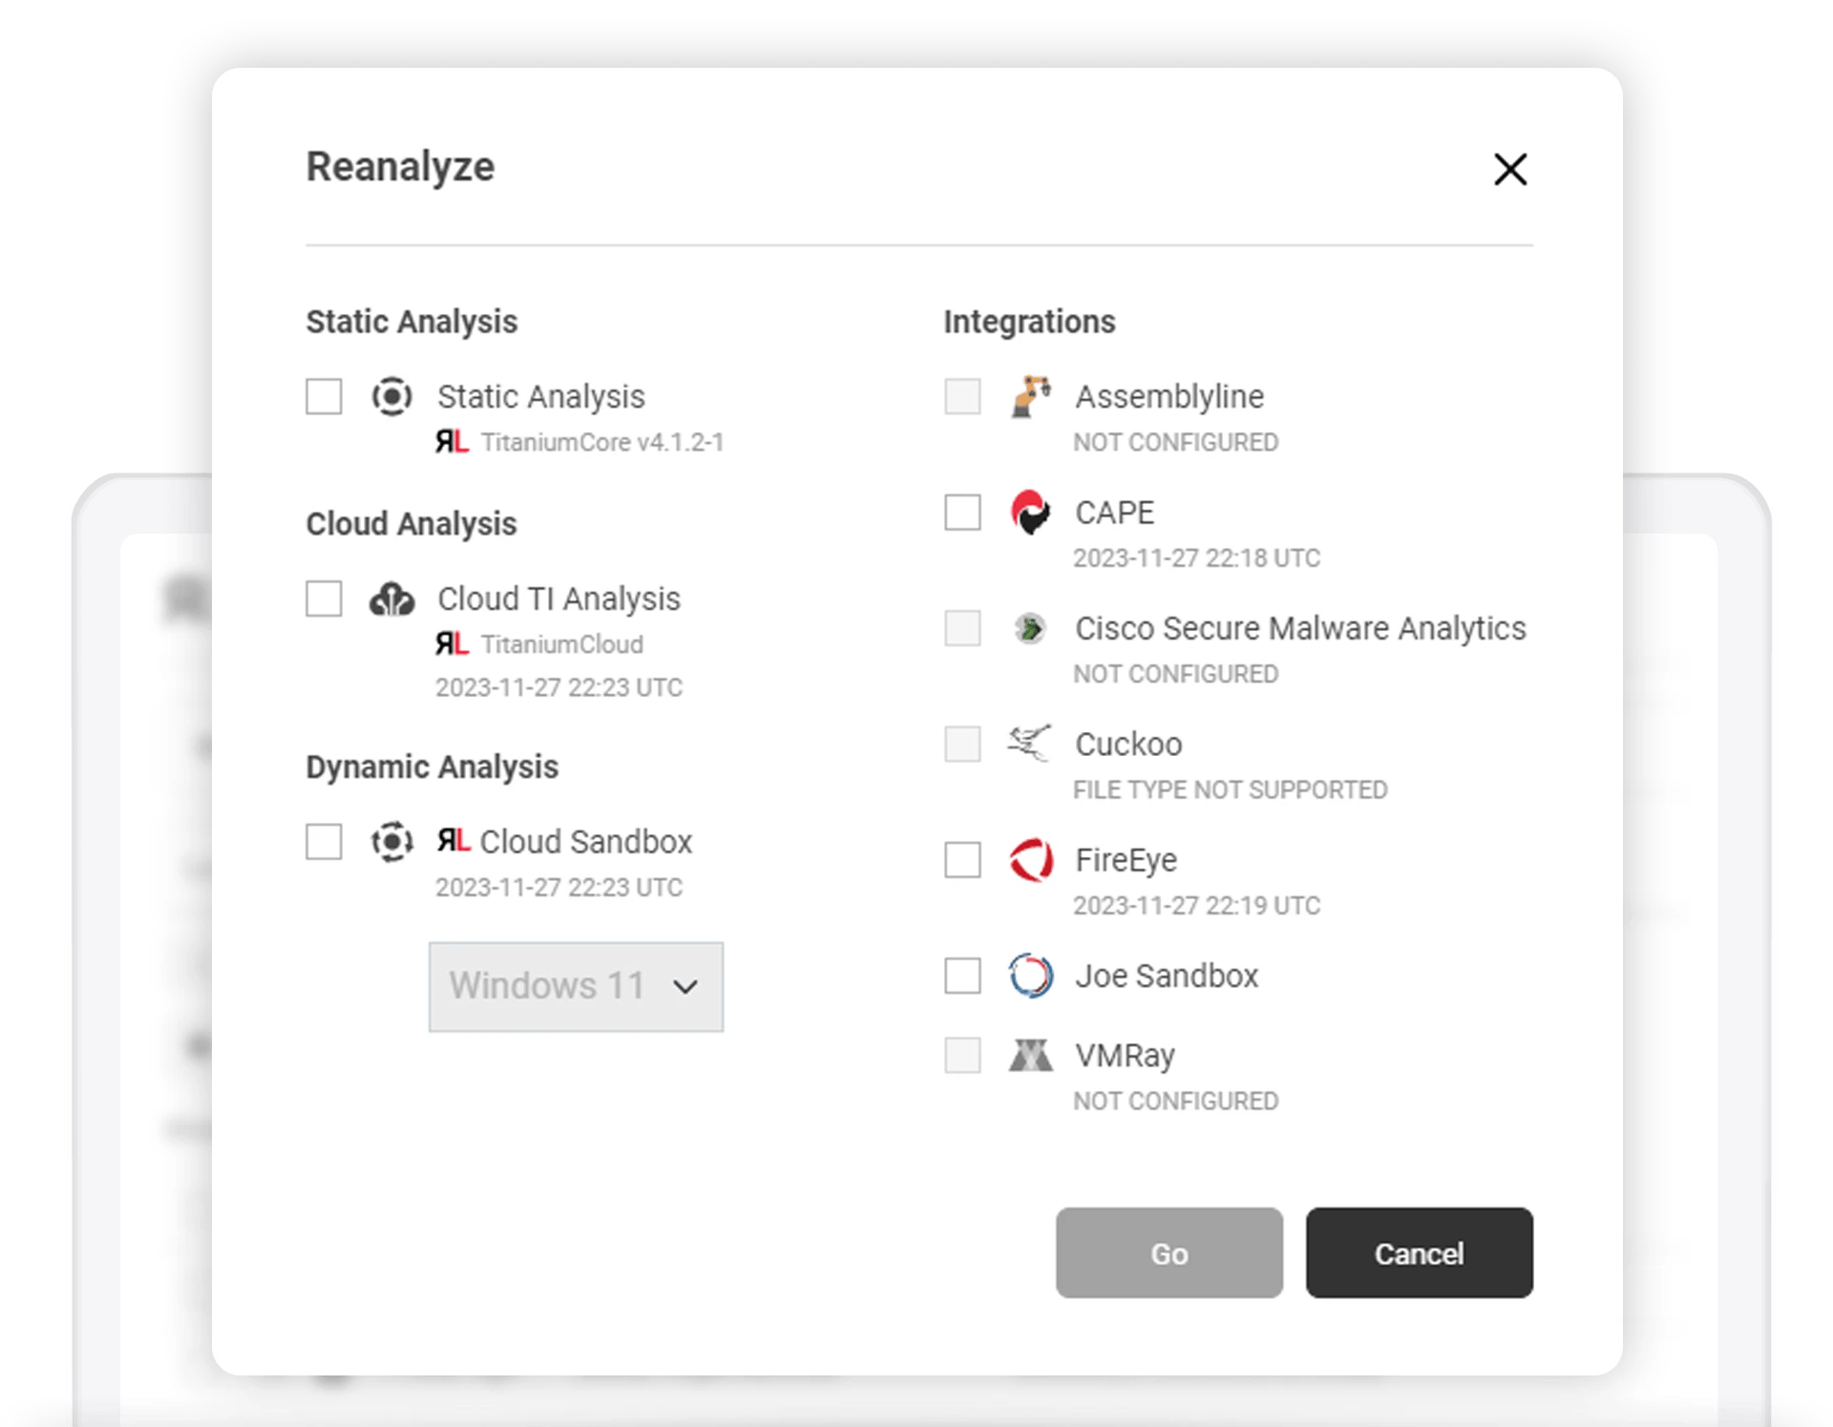Click the RL logo beside TitaniumCore

click(x=452, y=442)
